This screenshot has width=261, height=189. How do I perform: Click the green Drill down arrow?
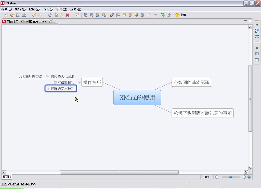pos(163,15)
